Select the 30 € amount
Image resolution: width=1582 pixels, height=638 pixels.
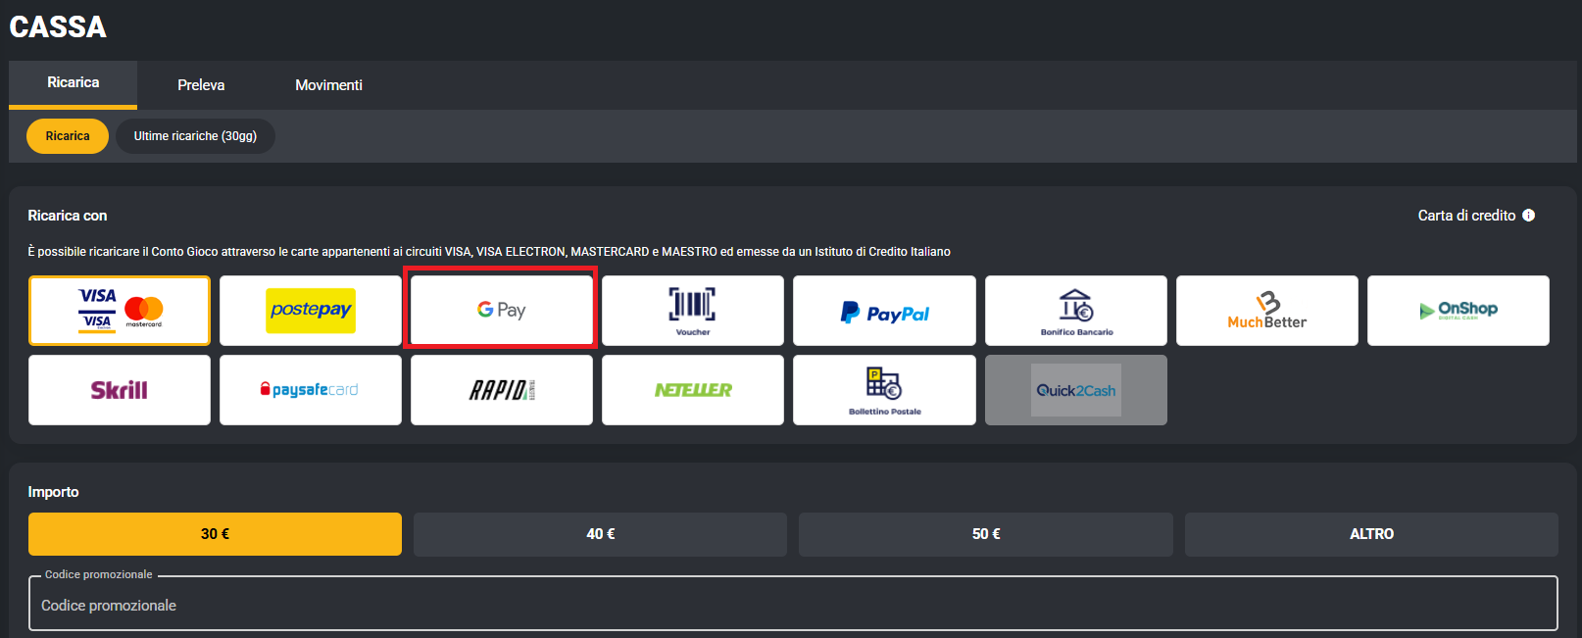[215, 534]
